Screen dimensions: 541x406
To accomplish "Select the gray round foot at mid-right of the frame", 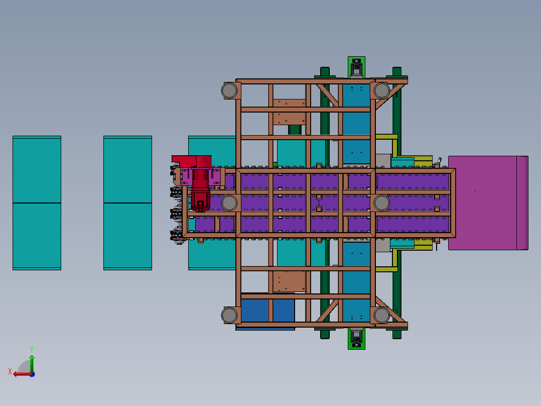I will pos(381,203).
